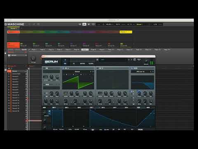Select VELO modulation tab
This screenshot has height=149, width=198.
point(139,108)
